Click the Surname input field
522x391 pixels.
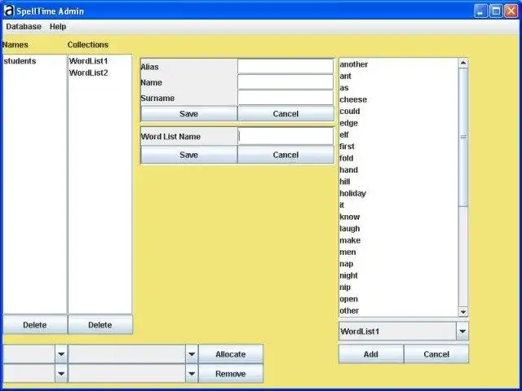(285, 98)
